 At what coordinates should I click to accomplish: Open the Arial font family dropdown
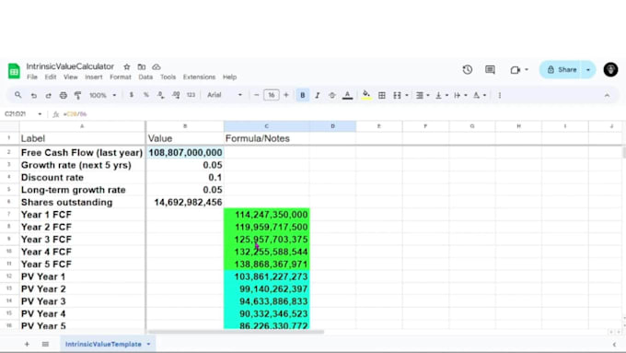click(225, 95)
